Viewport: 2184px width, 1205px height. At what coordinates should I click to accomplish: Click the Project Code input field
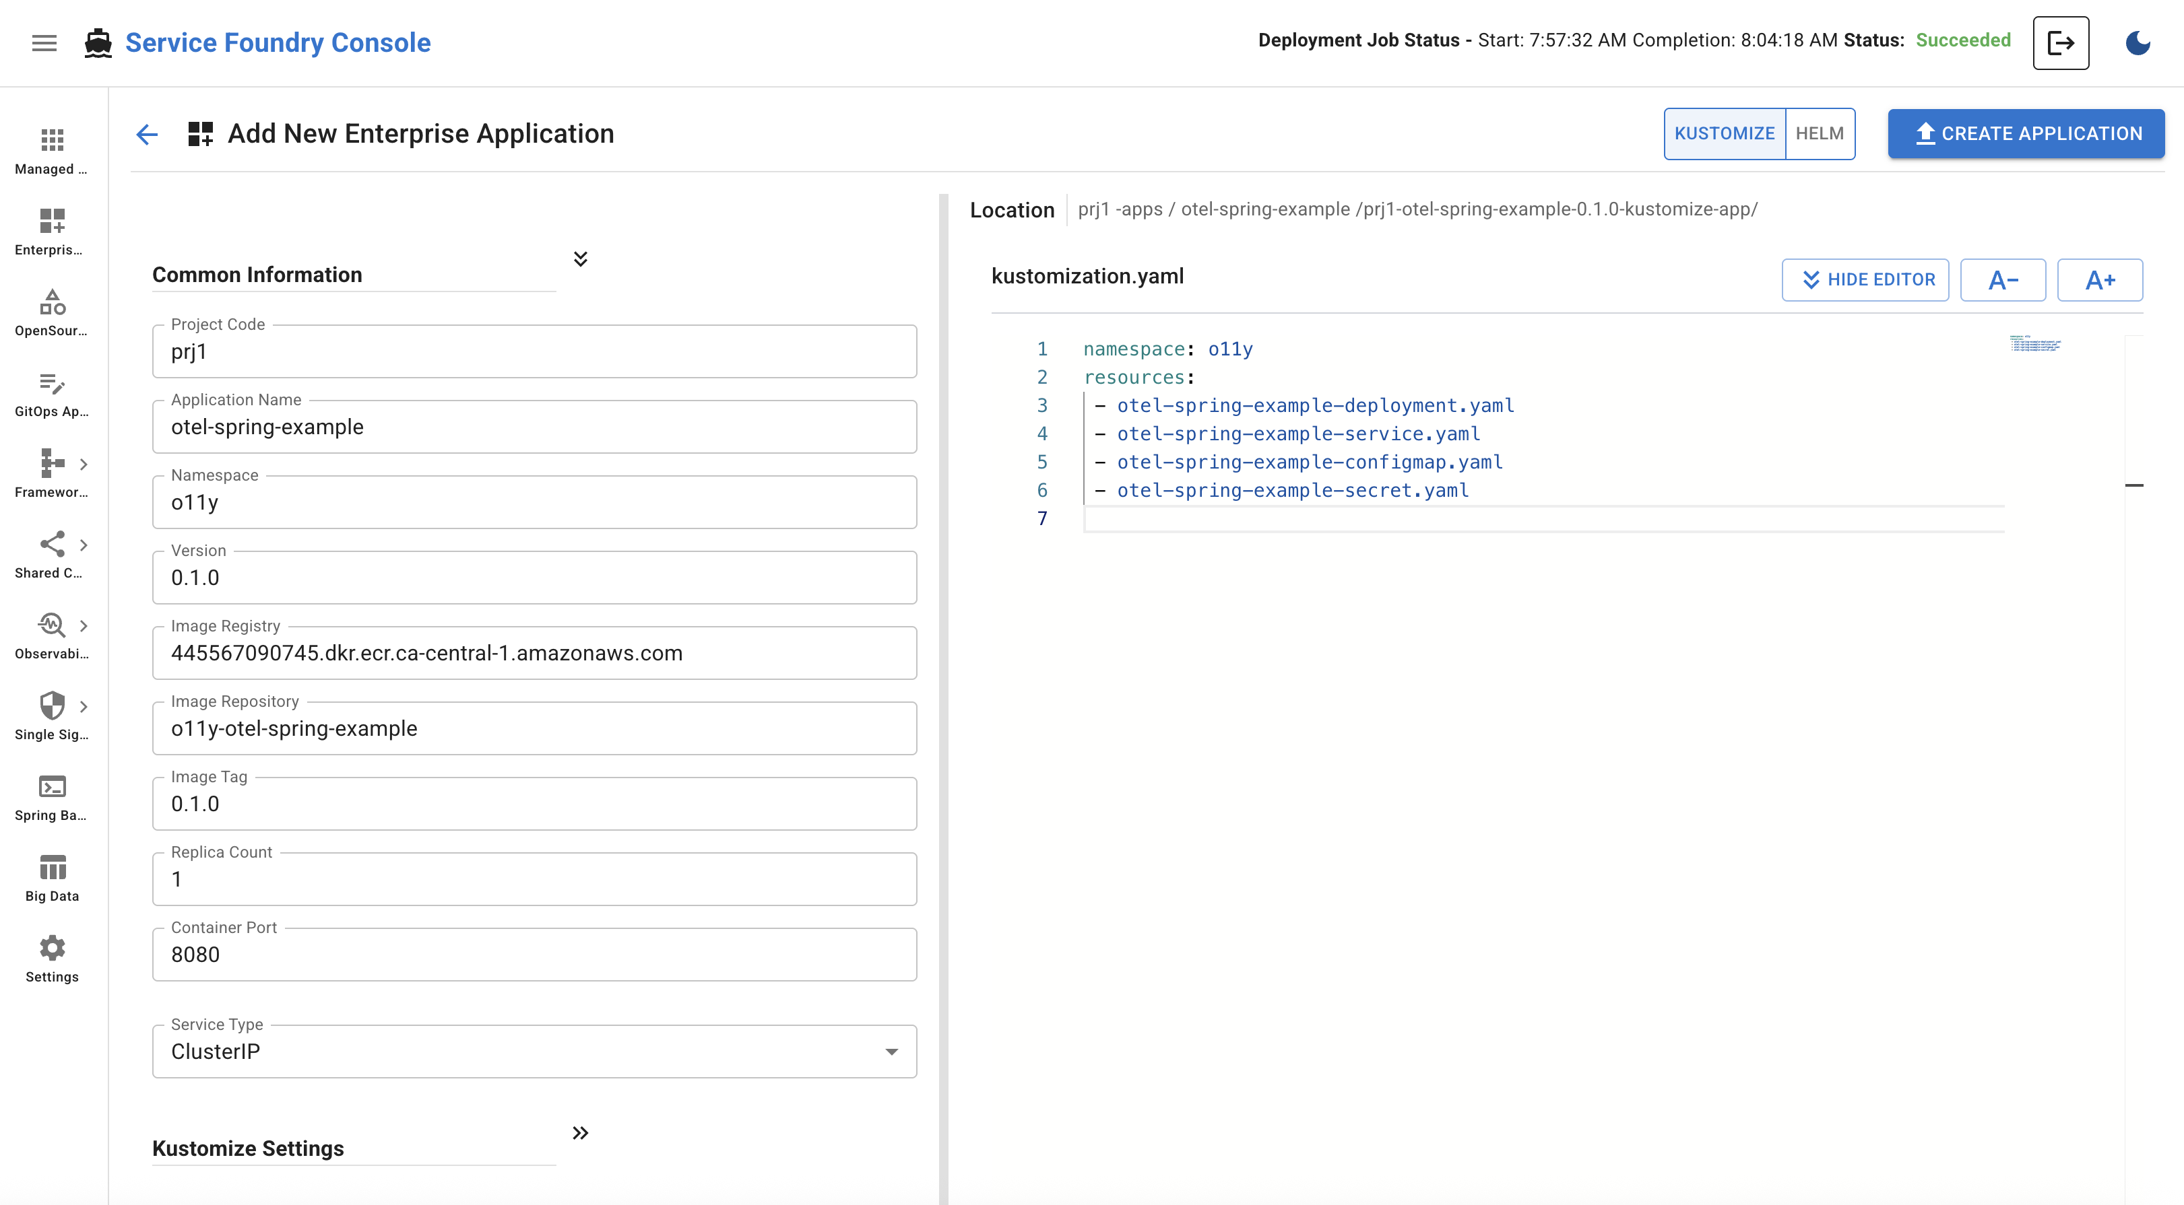click(x=534, y=351)
